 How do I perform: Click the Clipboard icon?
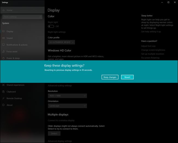pyautogui.click(x=3, y=92)
